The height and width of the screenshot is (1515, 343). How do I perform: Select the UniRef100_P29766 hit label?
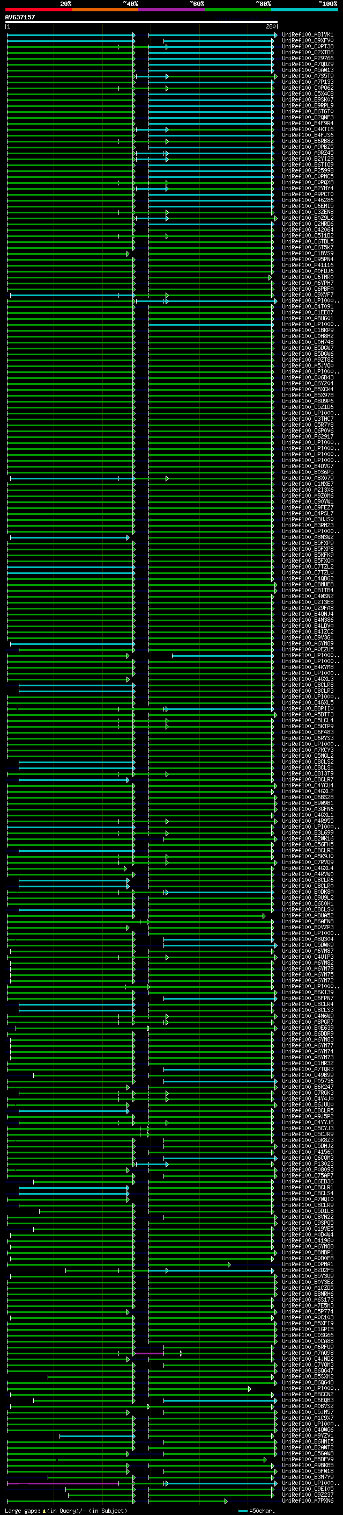[308, 58]
